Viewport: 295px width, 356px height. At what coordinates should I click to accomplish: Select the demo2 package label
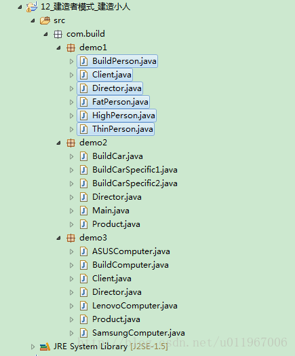click(x=93, y=143)
